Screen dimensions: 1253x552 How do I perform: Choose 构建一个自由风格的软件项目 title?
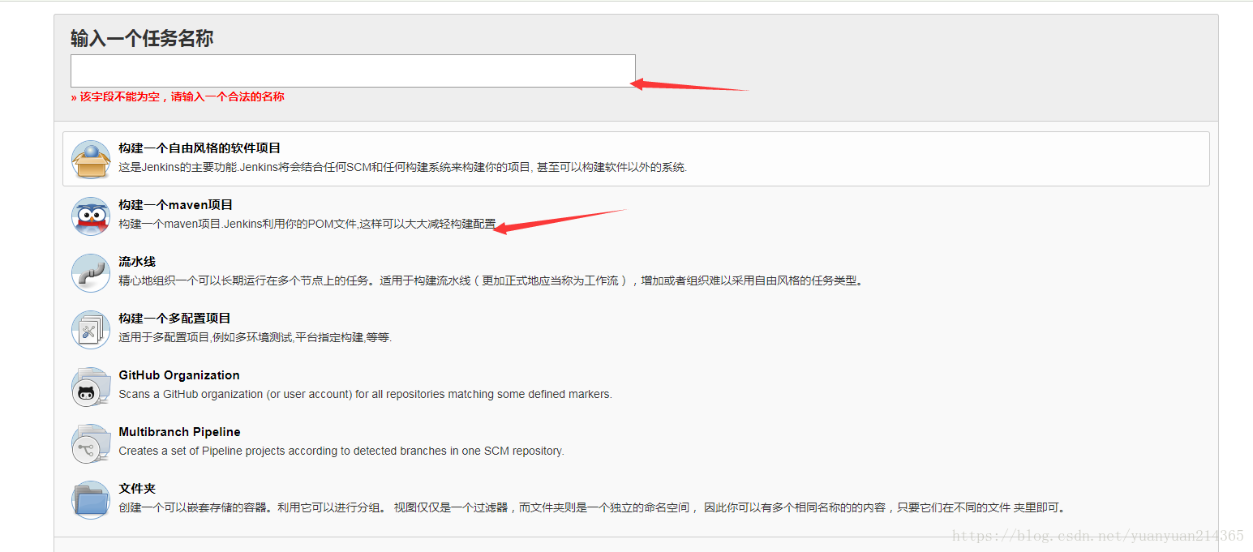200,148
